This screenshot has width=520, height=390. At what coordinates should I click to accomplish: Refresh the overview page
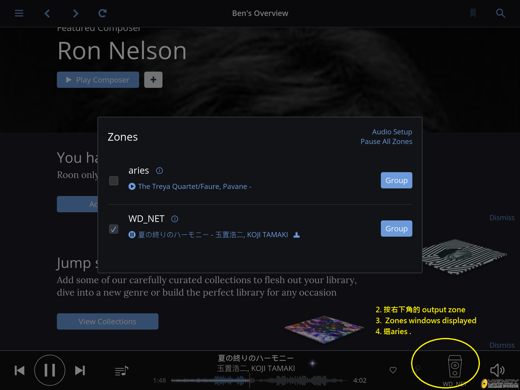(x=103, y=13)
